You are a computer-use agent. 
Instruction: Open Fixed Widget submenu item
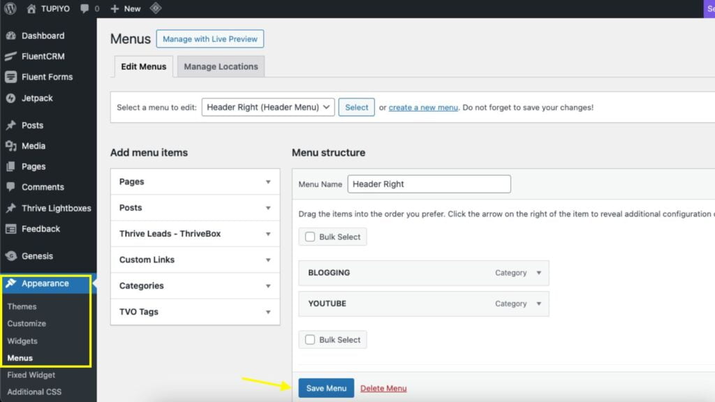[x=31, y=375]
